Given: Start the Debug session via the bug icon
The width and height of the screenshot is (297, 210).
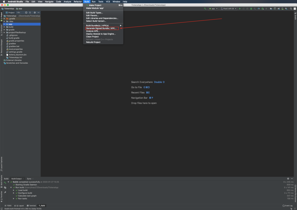Looking at the screenshot, I should click(251, 8).
